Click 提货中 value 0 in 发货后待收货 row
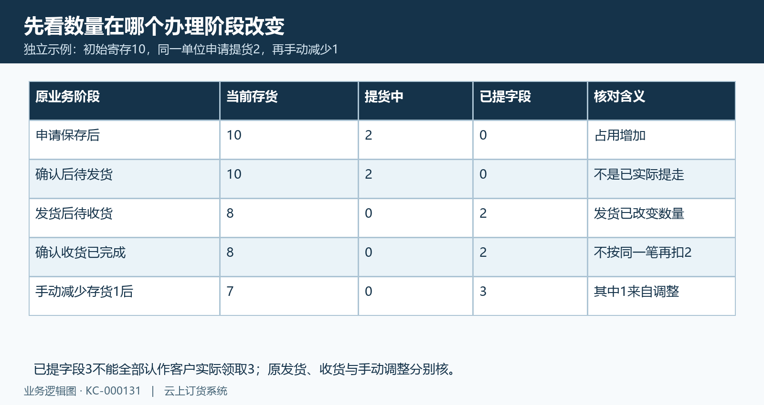This screenshot has width=764, height=405. pyautogui.click(x=369, y=213)
